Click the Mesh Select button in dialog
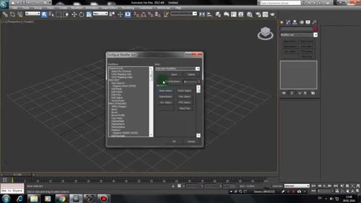Screen dimensions: 361x203 [165, 91]
